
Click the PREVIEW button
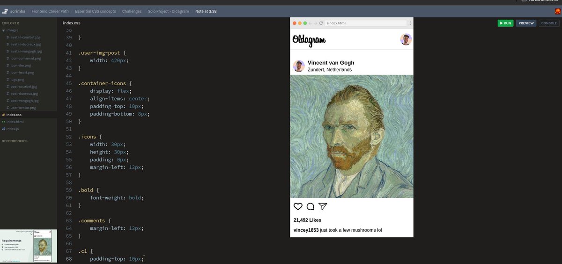point(526,23)
